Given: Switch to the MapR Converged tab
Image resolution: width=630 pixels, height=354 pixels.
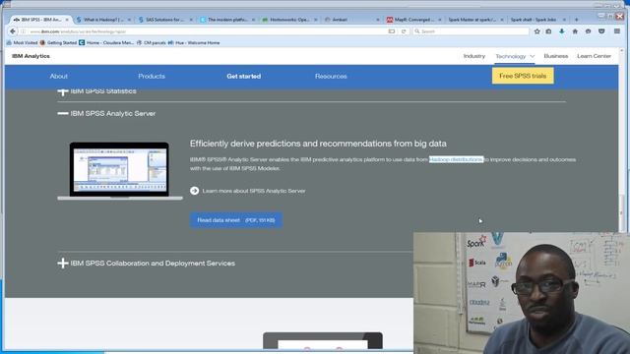Looking at the screenshot, I should [x=413, y=20].
